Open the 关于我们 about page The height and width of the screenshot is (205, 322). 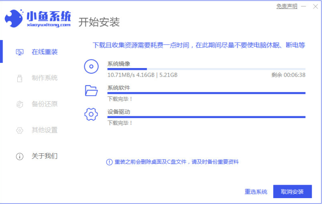coord(44,156)
